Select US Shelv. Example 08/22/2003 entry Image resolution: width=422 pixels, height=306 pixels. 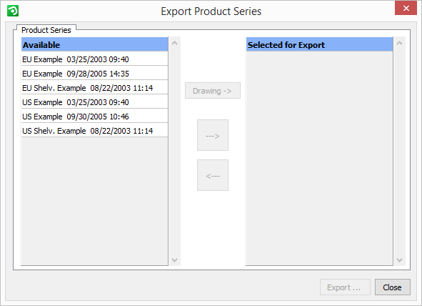point(94,130)
